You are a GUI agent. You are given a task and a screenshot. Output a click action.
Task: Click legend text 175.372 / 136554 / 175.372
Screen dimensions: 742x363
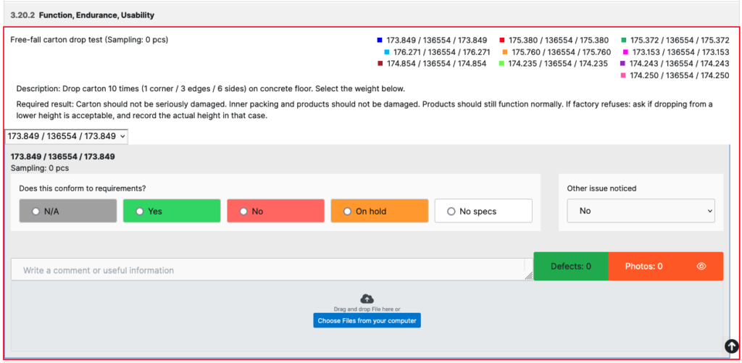(680, 41)
